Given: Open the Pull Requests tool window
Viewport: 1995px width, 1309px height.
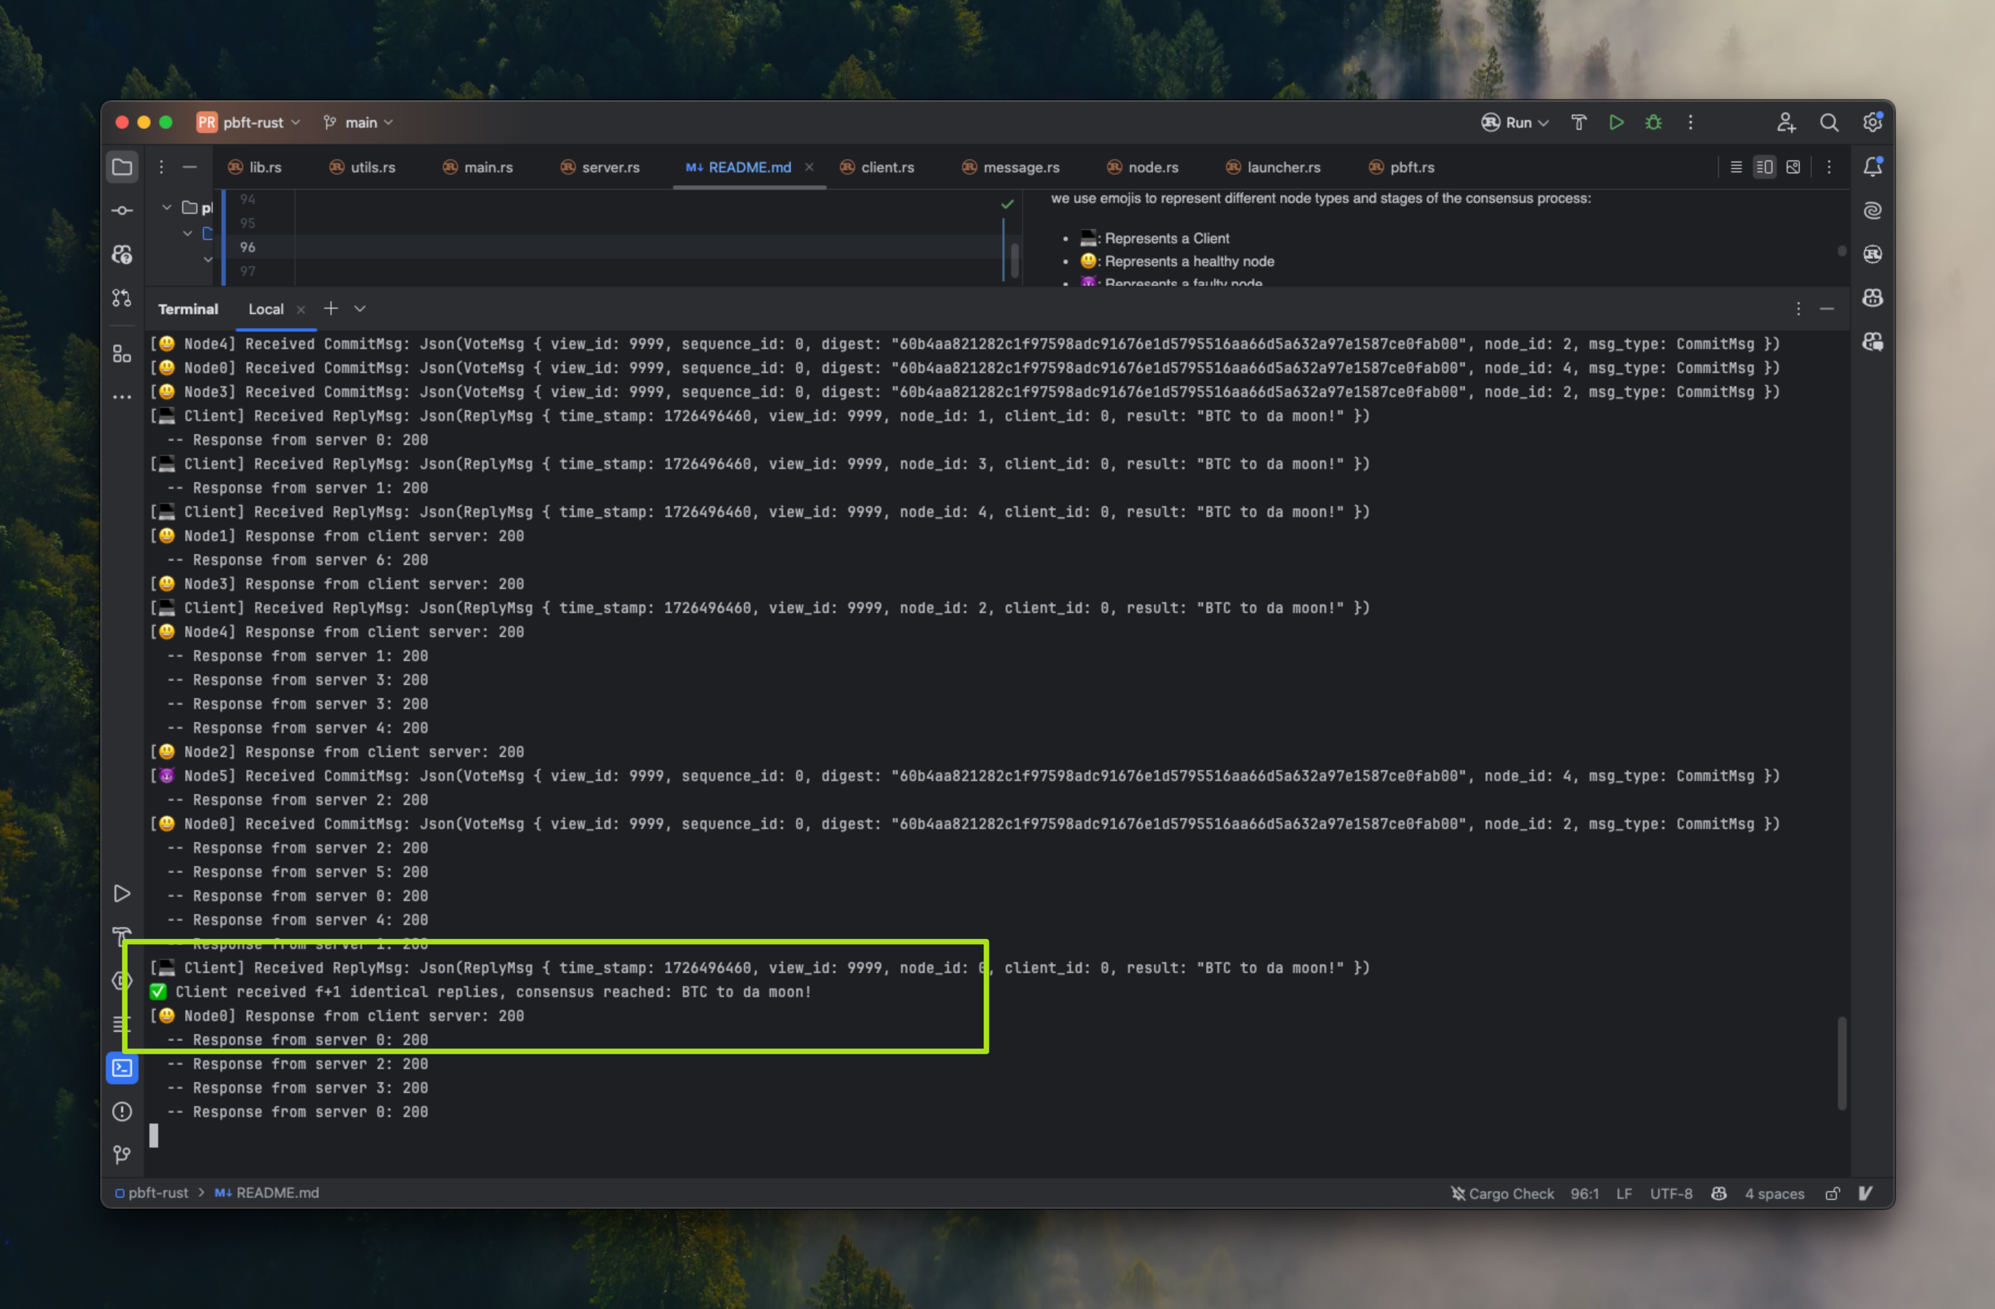Looking at the screenshot, I should (x=122, y=297).
